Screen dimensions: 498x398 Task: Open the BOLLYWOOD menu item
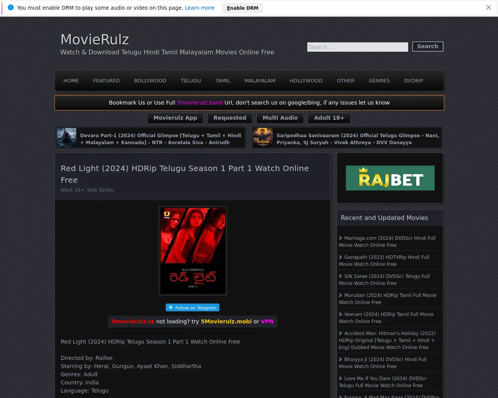click(150, 81)
